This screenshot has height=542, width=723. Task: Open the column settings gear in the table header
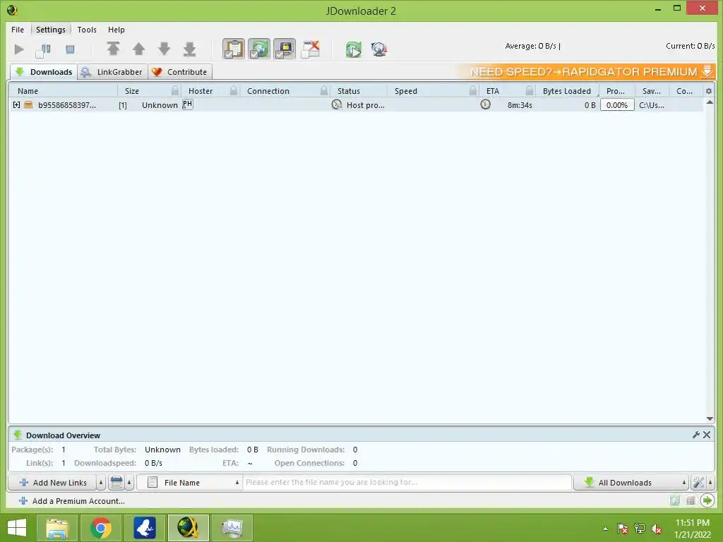[x=709, y=91]
